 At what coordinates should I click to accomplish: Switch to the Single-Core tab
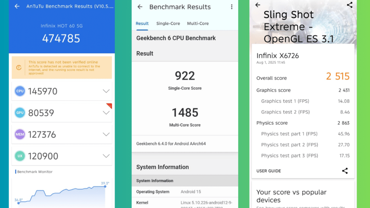(x=168, y=23)
